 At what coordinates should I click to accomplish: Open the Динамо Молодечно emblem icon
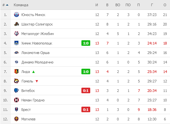16,62
